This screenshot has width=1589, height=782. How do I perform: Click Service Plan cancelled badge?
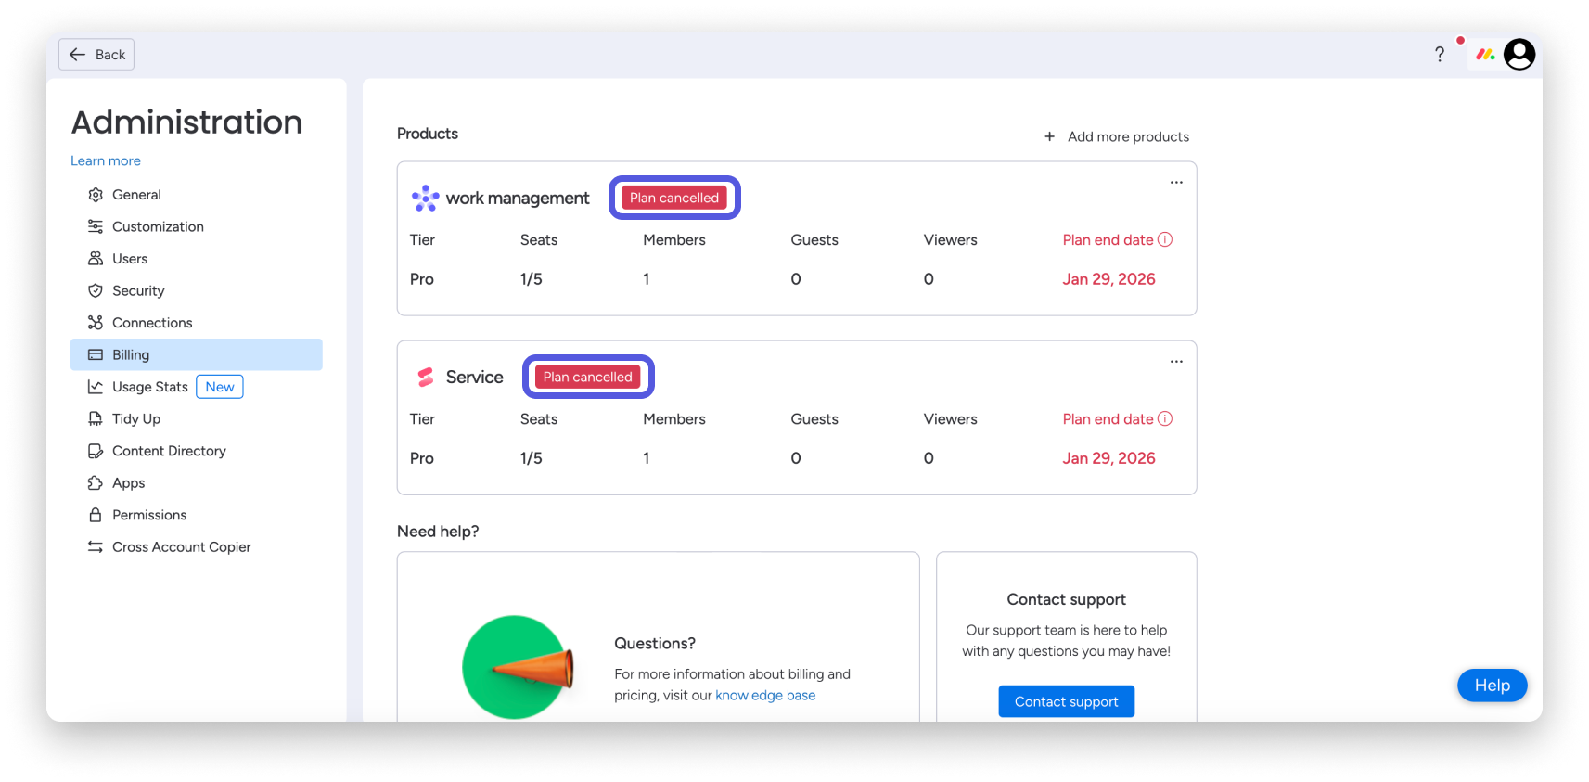tap(588, 377)
